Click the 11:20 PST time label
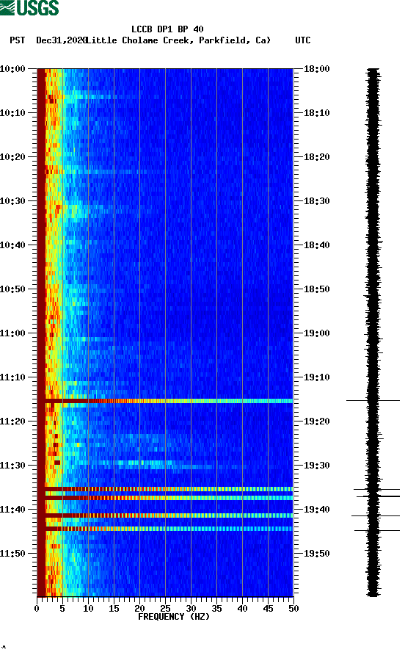 pyautogui.click(x=12, y=421)
